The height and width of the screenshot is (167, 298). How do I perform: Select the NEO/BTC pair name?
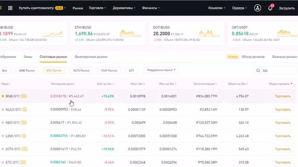point(13,122)
